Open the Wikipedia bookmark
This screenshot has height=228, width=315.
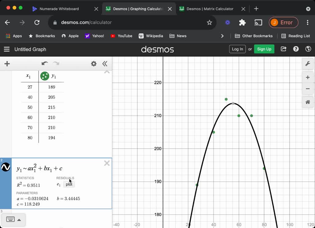coord(151,36)
